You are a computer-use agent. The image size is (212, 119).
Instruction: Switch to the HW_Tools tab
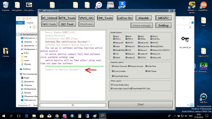click(x=105, y=18)
